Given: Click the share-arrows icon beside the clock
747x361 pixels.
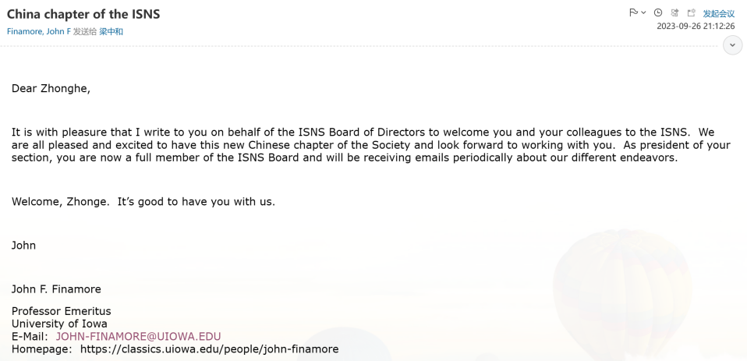Looking at the screenshot, I should click(674, 13).
